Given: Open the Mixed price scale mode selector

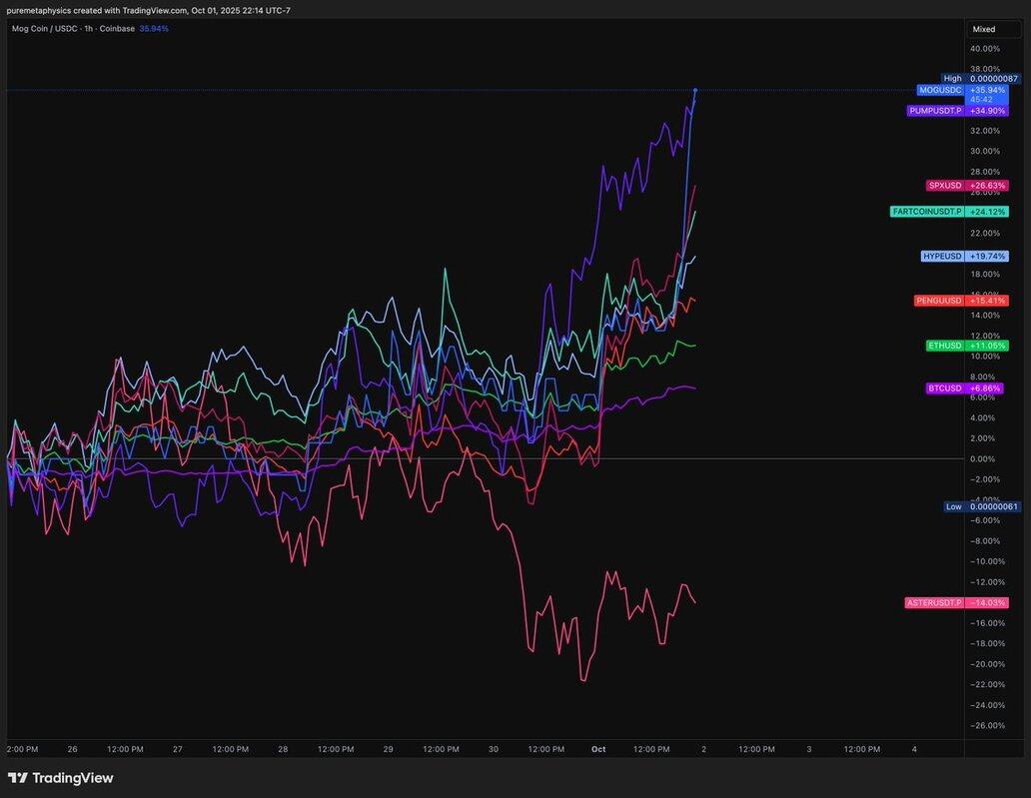Looking at the screenshot, I should pos(984,29).
